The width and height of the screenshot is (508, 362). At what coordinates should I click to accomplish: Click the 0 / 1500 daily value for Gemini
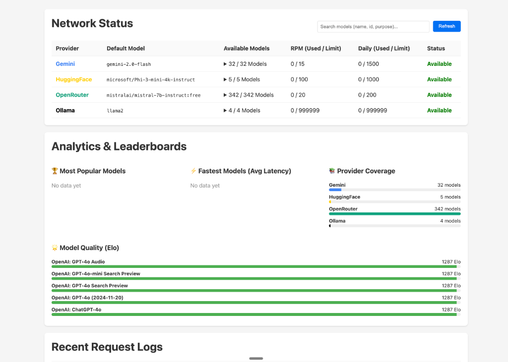click(x=369, y=64)
